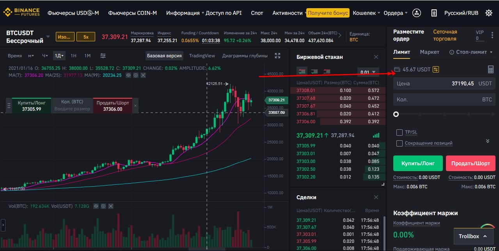Image resolution: width=499 pixels, height=251 pixels.
Task: Open order book 0.01 precision dropdown
Action: (368, 72)
